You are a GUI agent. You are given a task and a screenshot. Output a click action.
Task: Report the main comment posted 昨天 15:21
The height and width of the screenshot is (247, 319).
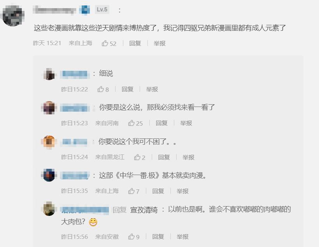pos(159,43)
